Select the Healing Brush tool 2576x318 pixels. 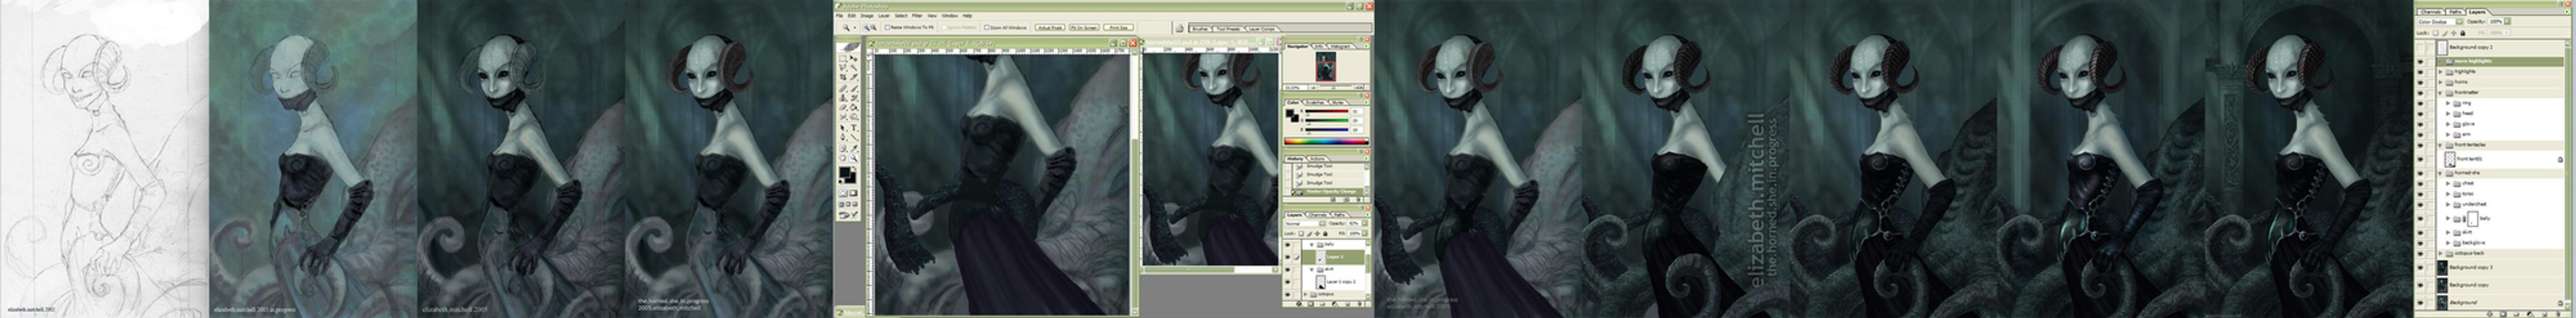[843, 89]
